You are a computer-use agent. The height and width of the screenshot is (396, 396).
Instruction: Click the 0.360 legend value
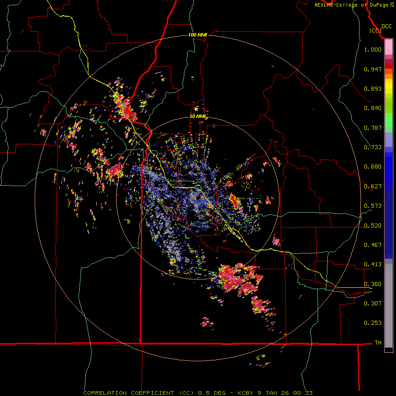pos(373,284)
